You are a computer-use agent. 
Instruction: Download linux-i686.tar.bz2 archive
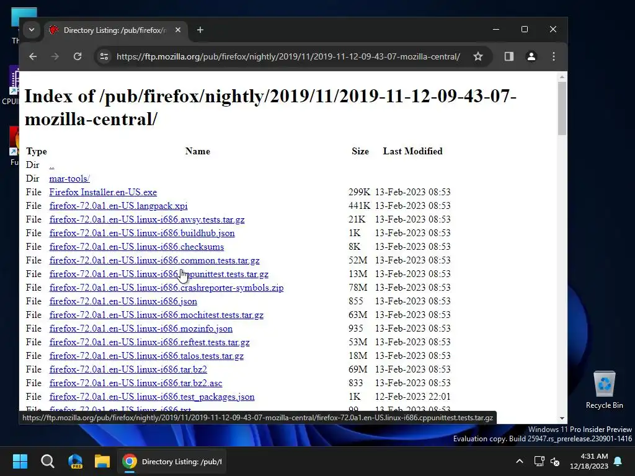(128, 369)
